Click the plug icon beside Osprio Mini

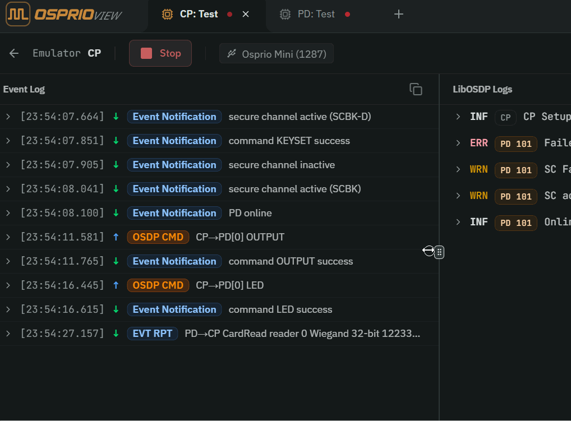[x=232, y=53]
